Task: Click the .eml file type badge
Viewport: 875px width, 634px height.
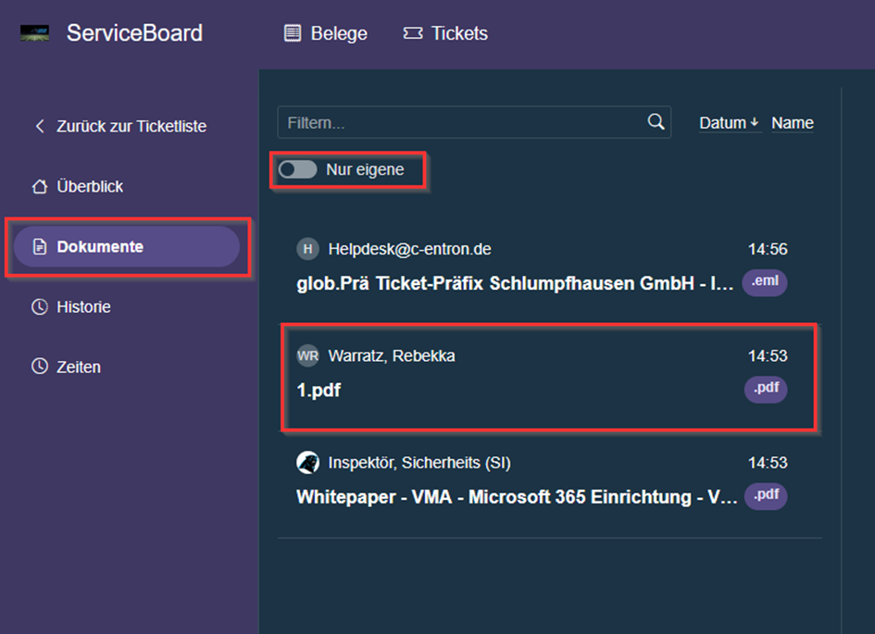Action: point(765,282)
